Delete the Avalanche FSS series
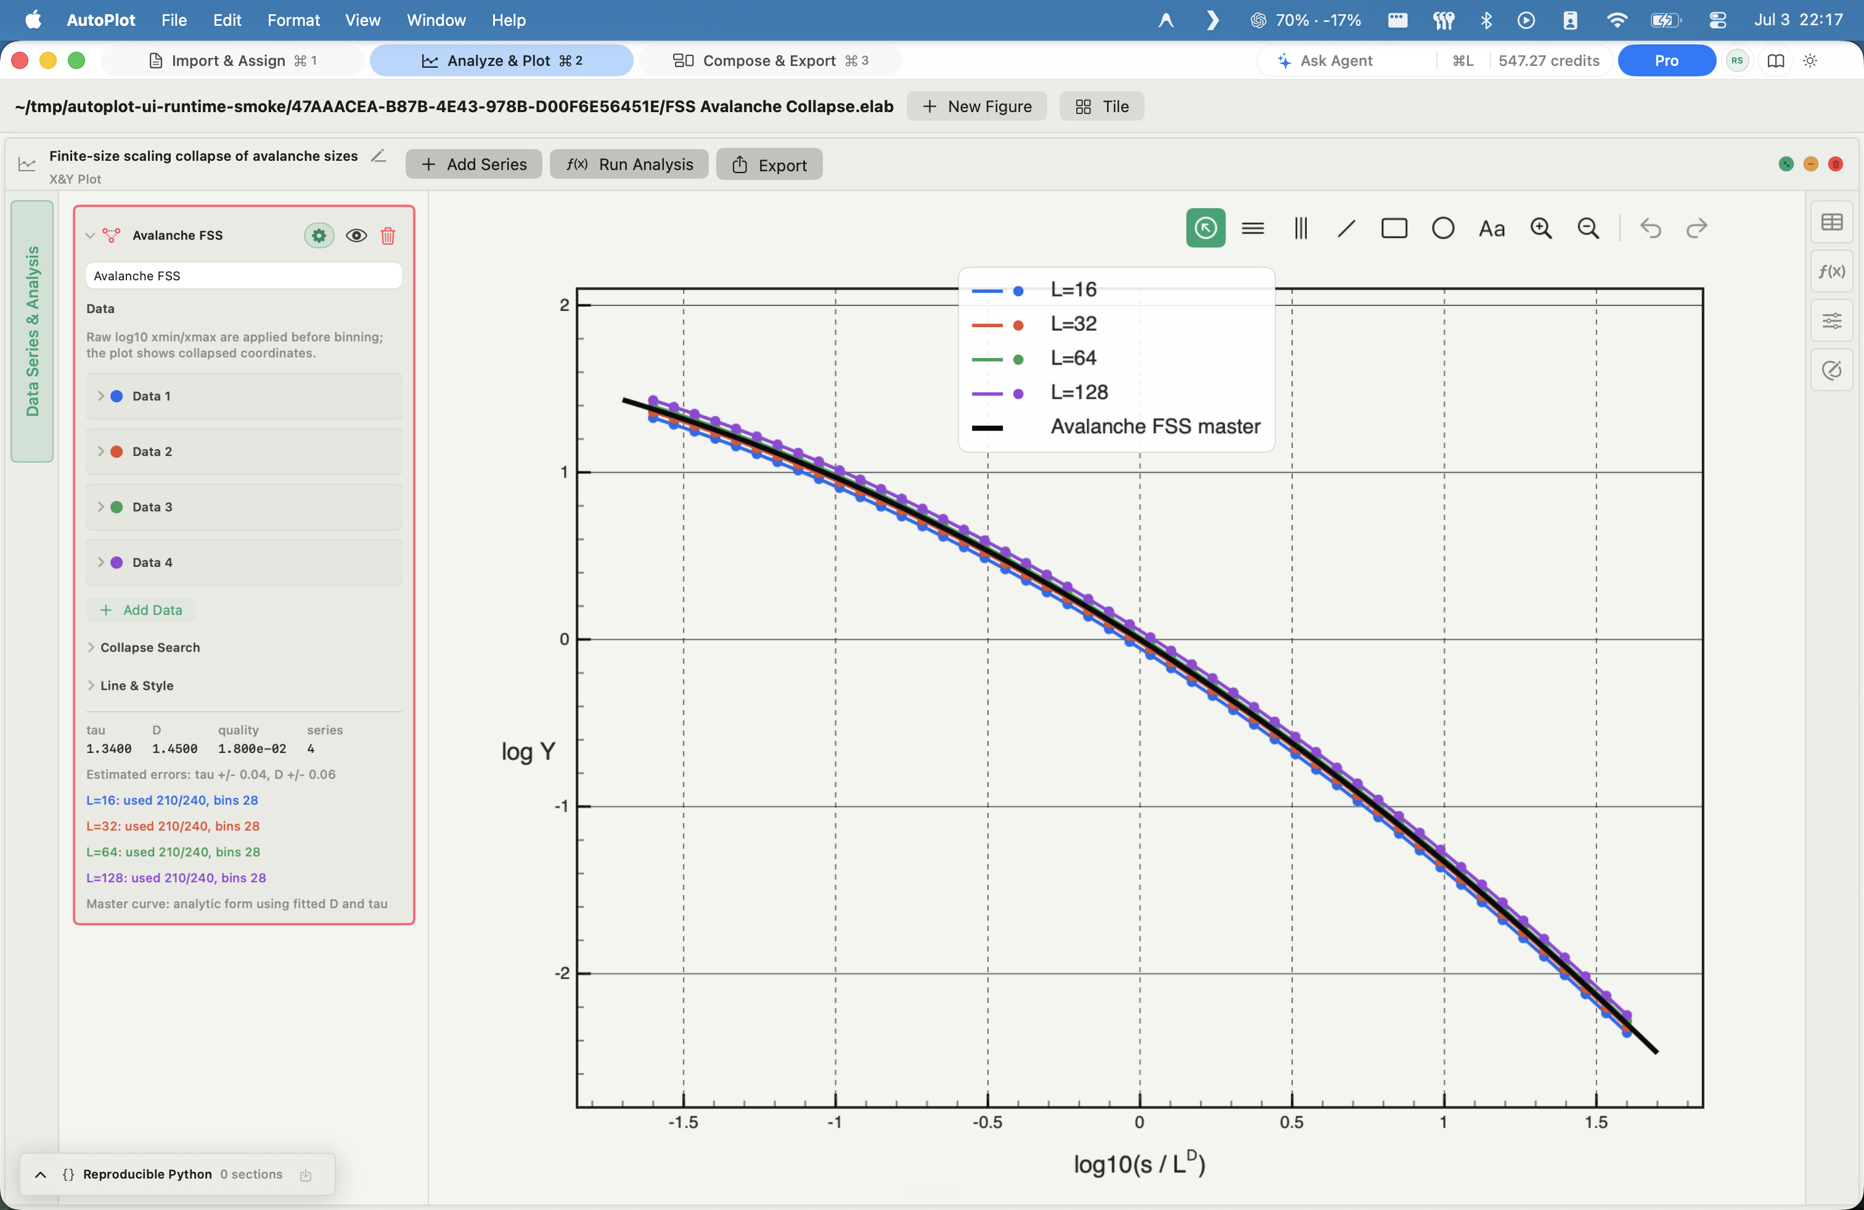This screenshot has height=1210, width=1864. click(388, 235)
